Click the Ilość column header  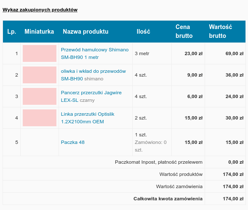[x=143, y=32]
